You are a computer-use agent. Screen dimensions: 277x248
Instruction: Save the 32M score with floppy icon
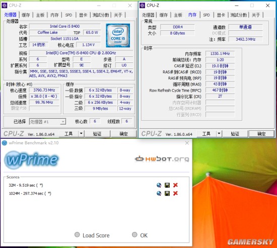(167, 185)
